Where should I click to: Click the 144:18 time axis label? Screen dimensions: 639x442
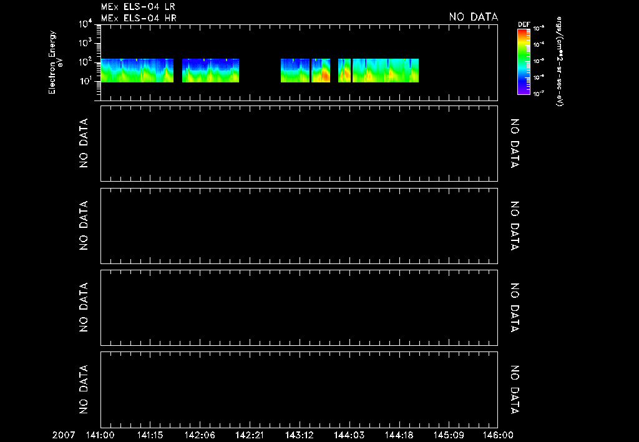[399, 435]
